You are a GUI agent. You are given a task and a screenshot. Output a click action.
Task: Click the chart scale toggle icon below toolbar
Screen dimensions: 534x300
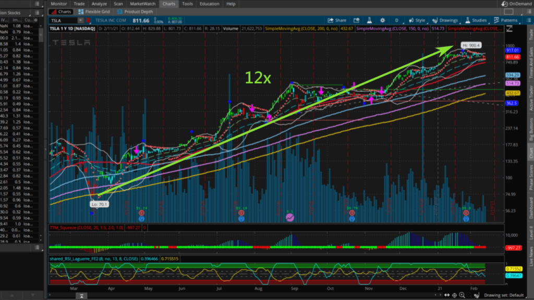click(x=509, y=29)
